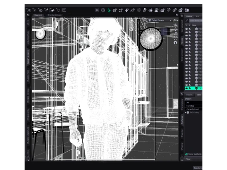227x170 pixels.
Task: Open the Shaping side tab
Action: click(182, 133)
